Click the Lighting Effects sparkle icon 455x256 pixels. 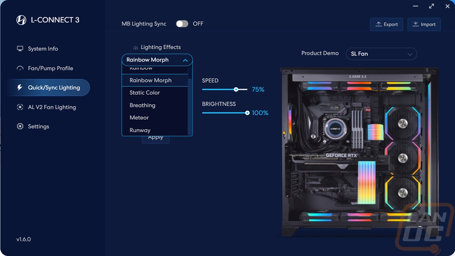pyautogui.click(x=136, y=47)
